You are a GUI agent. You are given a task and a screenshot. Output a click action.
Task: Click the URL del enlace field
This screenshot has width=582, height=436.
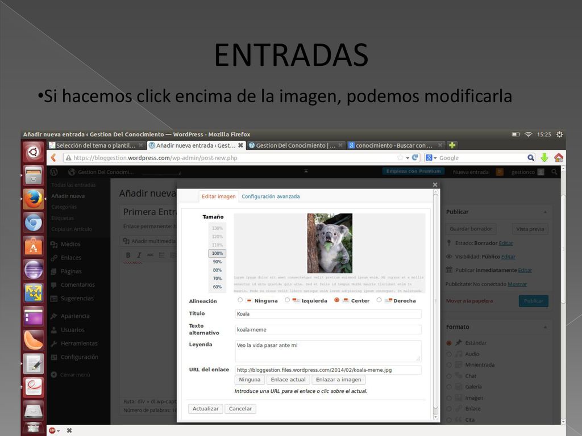click(328, 370)
